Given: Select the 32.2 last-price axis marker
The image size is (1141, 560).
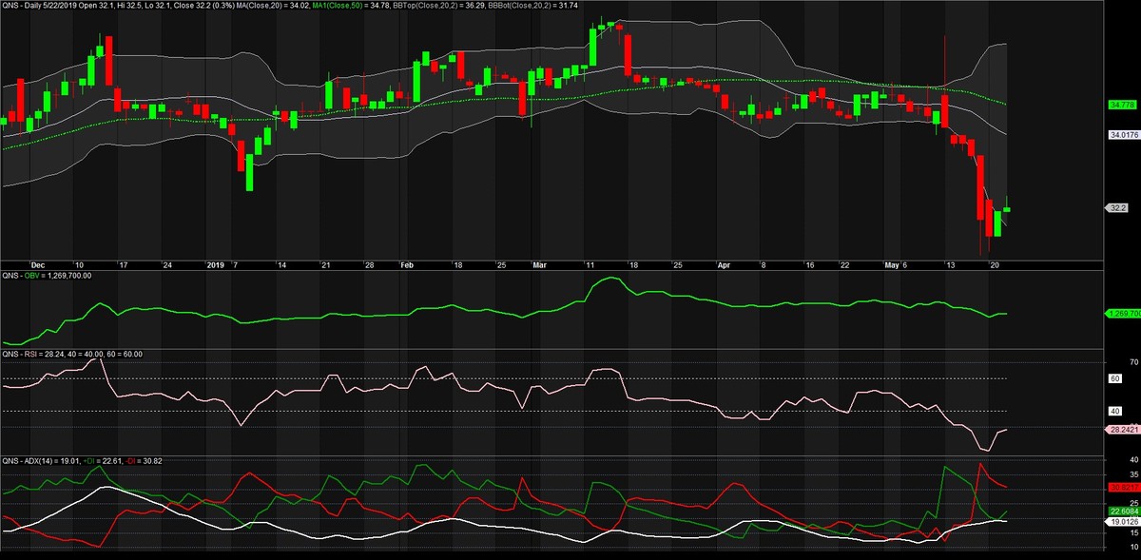Looking at the screenshot, I should 1118,207.
